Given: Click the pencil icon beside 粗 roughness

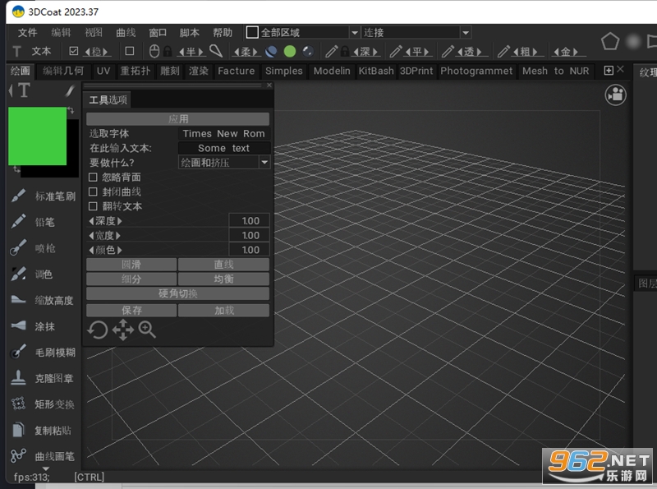Looking at the screenshot, I should click(503, 51).
